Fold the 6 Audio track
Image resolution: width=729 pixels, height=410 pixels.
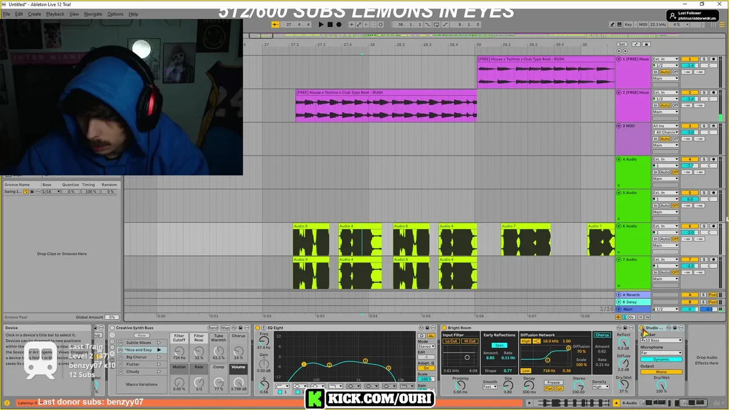619,226
